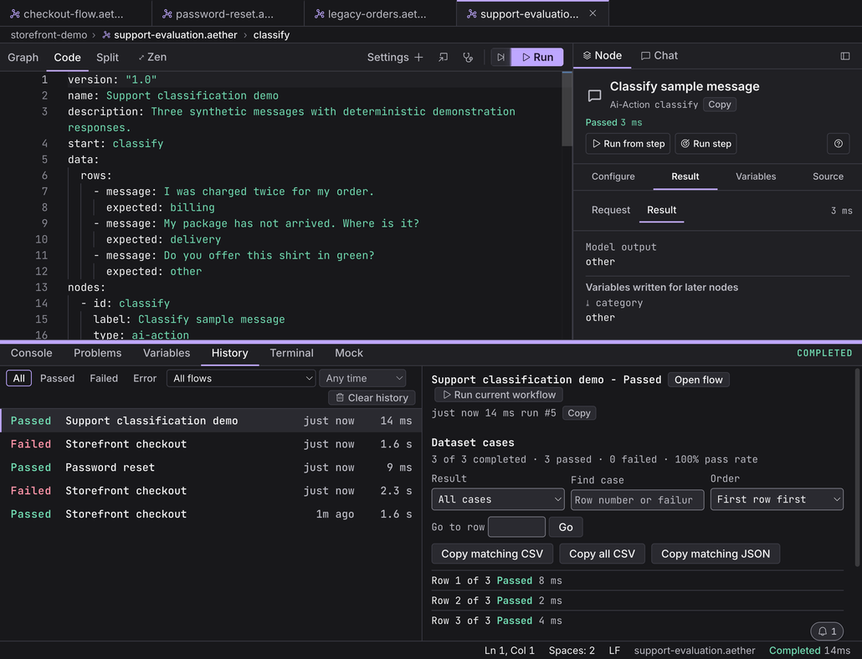Switch to password-reset.aether file tab
This screenshot has width=862, height=659.
coord(228,13)
